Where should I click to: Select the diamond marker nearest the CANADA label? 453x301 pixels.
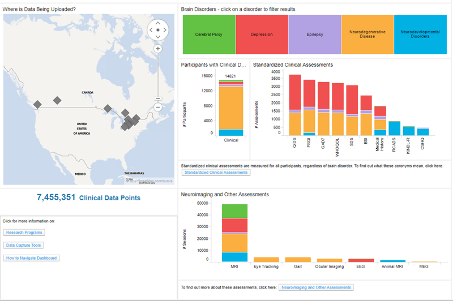(57, 101)
